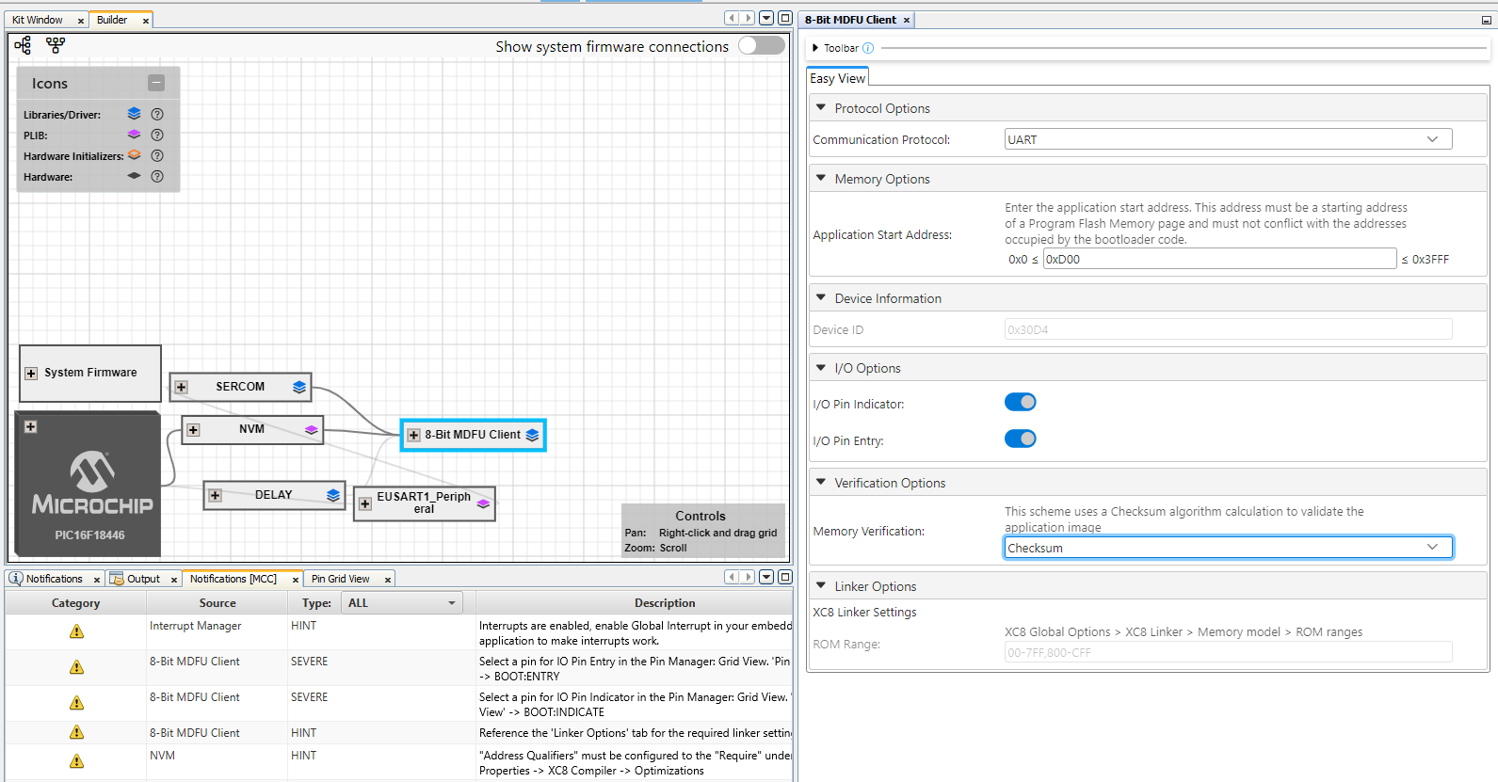Collapse the Linker Options section
The image size is (1498, 782).
point(821,586)
